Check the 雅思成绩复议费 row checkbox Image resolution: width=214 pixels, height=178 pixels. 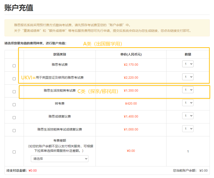point(14,117)
